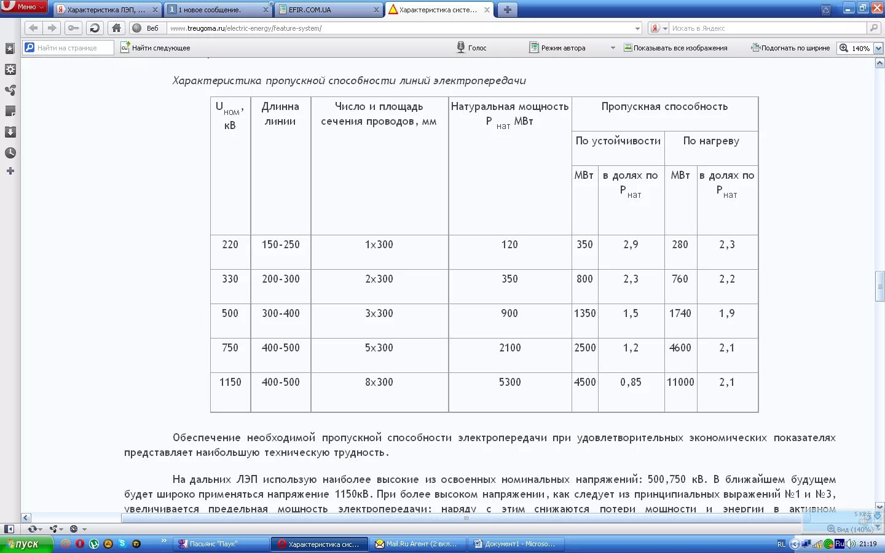The height and width of the screenshot is (553, 885).
Task: Open the Пасьянс "Паук" taskbar window
Action: (221, 544)
